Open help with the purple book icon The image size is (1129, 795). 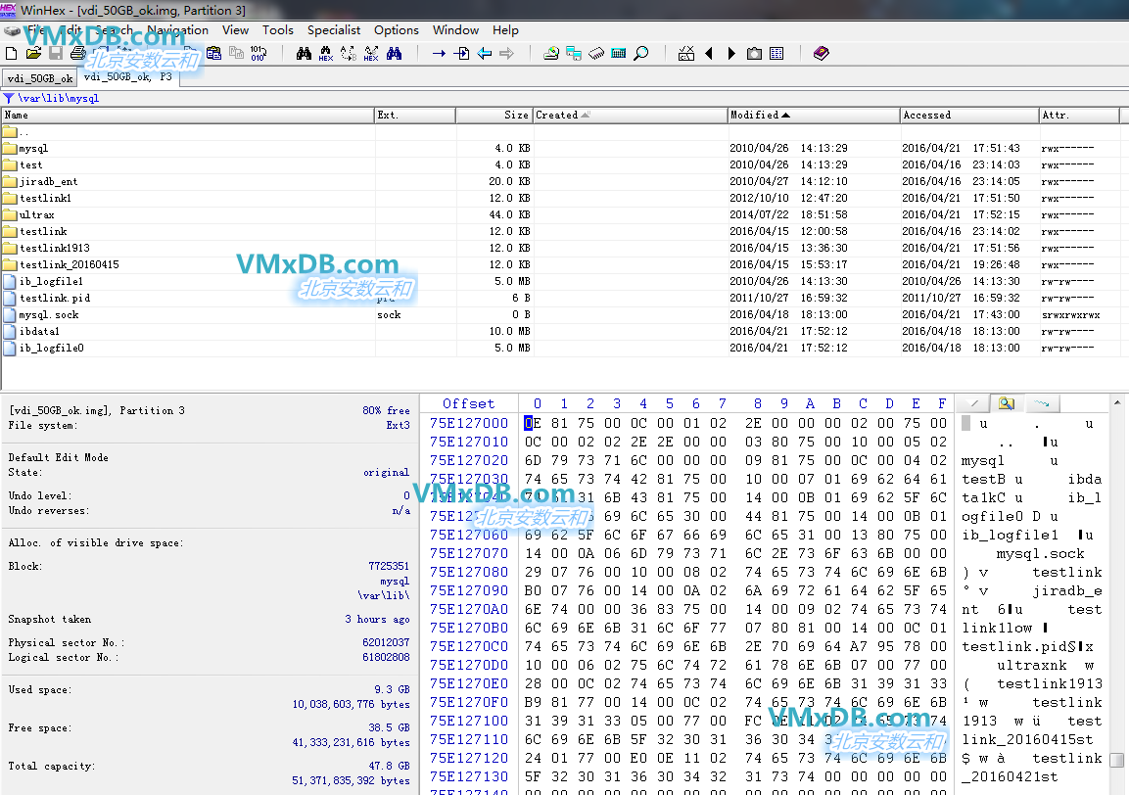click(821, 53)
